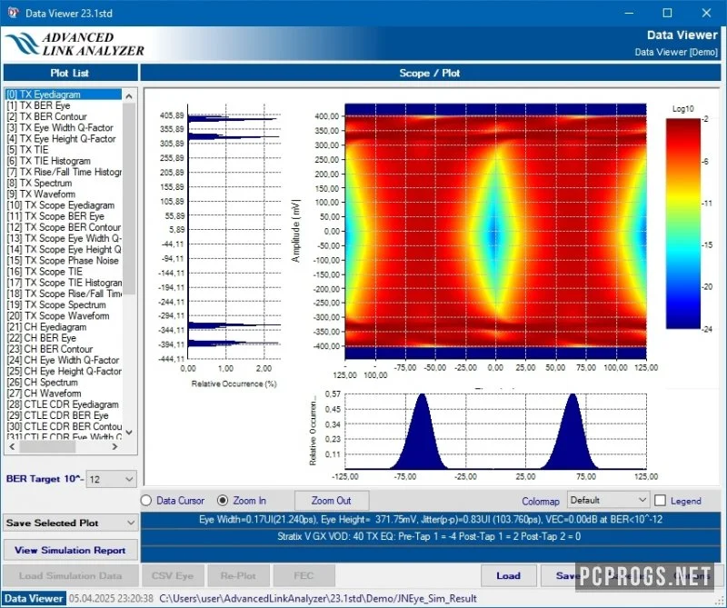Select [19] TX Scope Spectrum
The image size is (727, 608).
coord(64,304)
